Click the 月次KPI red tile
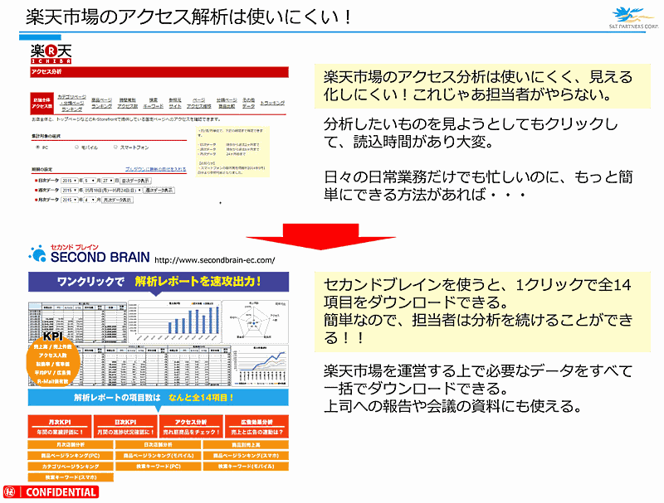 click(x=60, y=426)
